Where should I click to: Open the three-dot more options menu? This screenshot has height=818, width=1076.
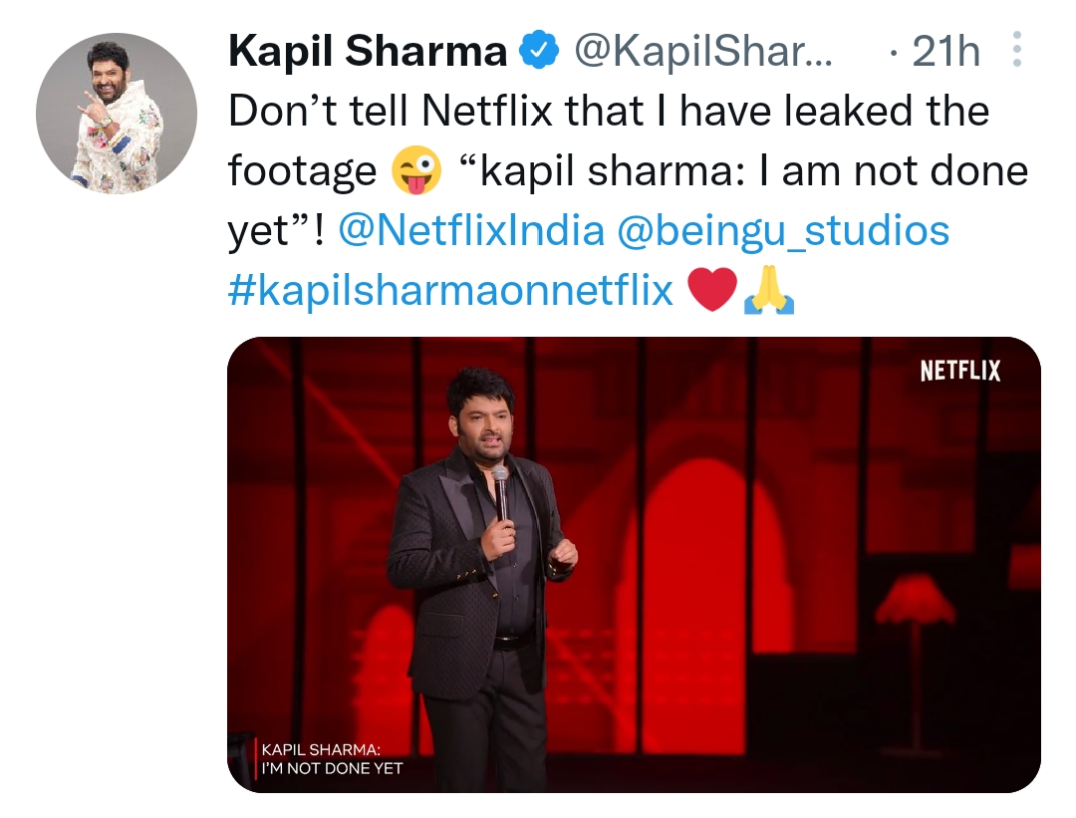pos(1016,48)
